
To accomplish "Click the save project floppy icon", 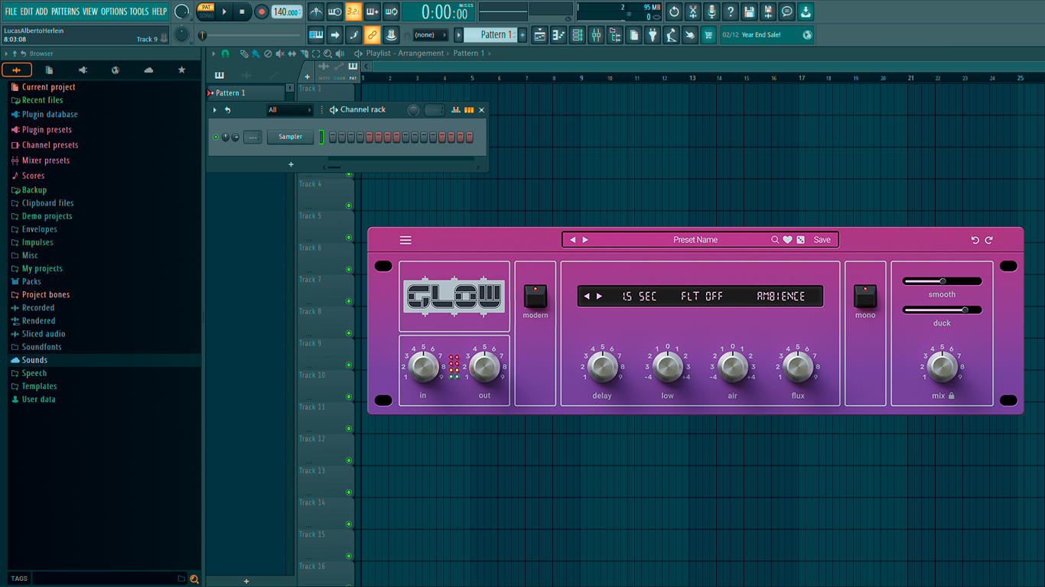I will 749,11.
